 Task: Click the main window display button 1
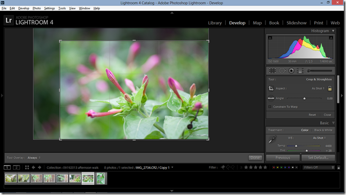click(x=7, y=168)
